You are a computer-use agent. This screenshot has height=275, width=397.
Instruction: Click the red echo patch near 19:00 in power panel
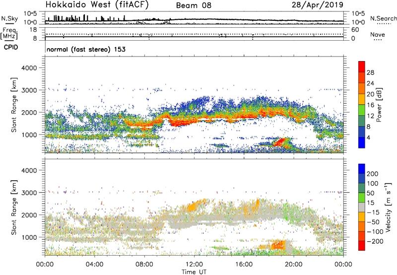[280, 142]
